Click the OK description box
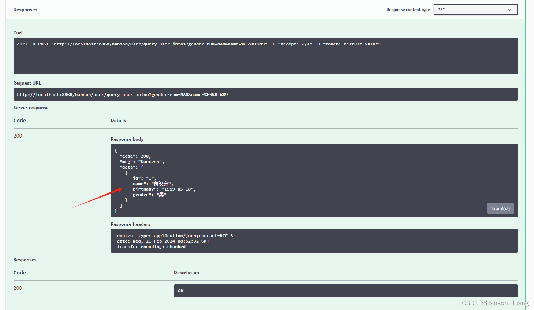This screenshot has width=534, height=310. (346, 291)
